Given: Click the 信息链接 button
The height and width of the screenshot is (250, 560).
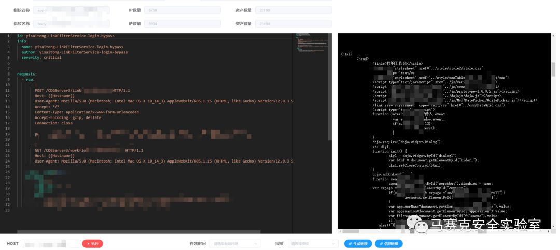Looking at the screenshot, I should pyautogui.click(x=388, y=244).
